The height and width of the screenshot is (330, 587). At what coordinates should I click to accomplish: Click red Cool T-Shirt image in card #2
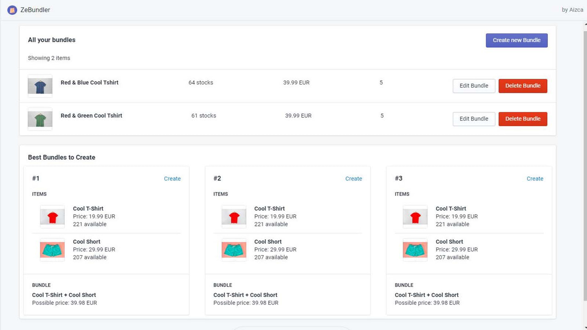234,217
